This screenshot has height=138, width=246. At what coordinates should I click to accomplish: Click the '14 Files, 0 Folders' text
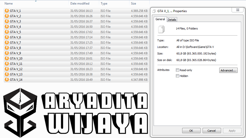(x=187, y=29)
